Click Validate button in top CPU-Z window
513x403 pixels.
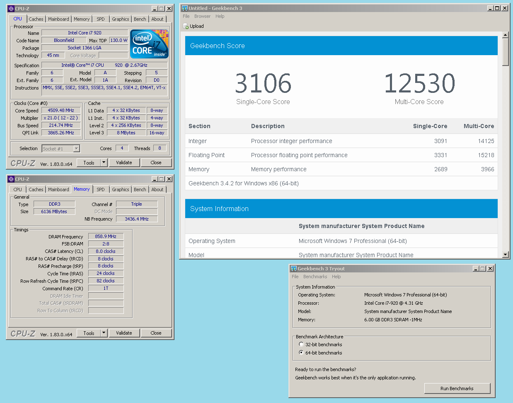click(124, 163)
